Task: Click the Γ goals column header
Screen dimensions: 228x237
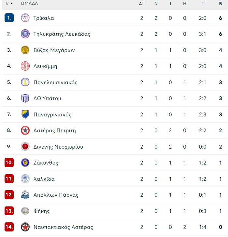Action: (x=203, y=4)
